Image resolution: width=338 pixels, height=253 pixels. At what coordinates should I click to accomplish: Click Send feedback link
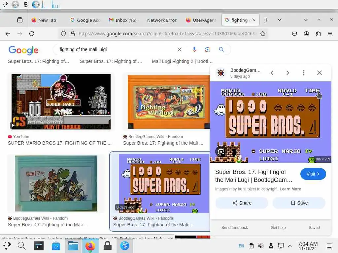tap(235, 227)
